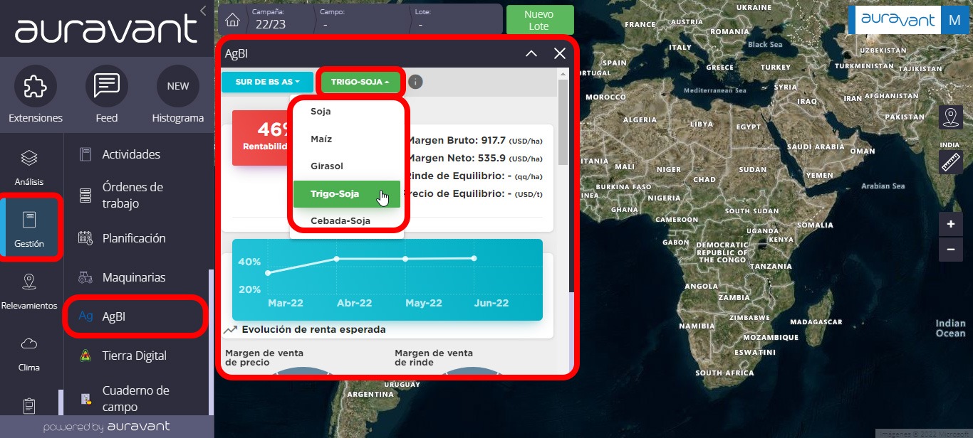Open the Campo selector in the top bar
Image resolution: width=973 pixels, height=438 pixels.
point(363,18)
